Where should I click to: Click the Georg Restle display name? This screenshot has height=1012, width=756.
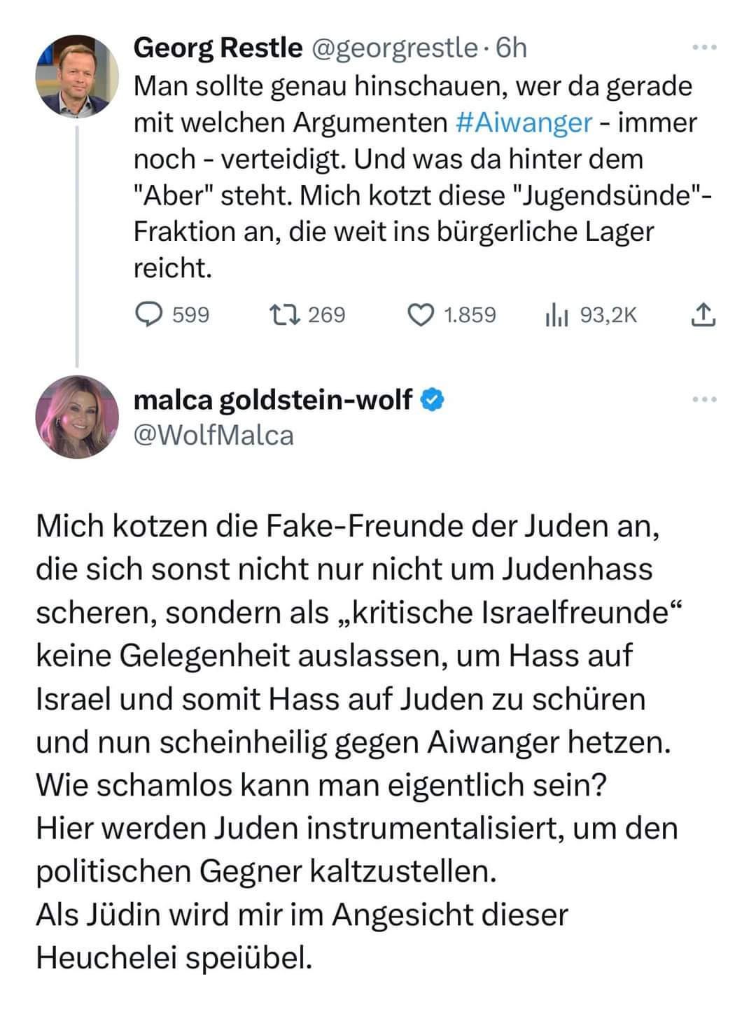218,48
